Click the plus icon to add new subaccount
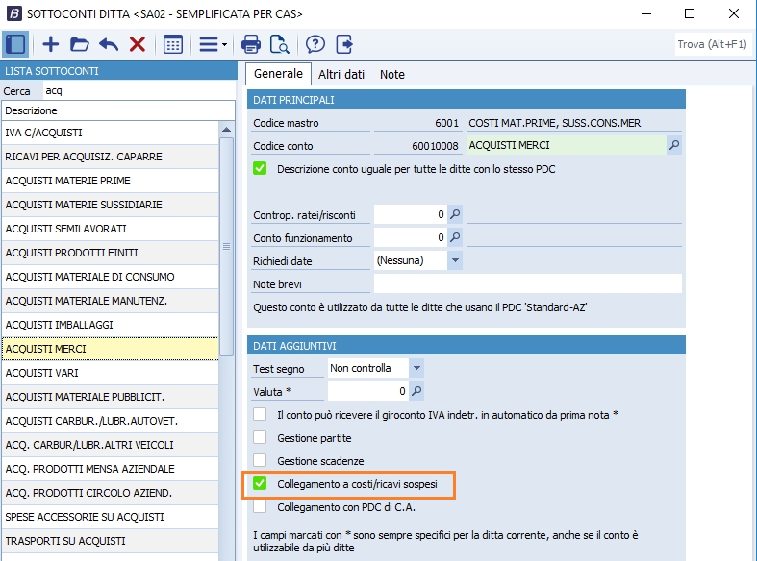Screen dimensions: 757x561 [x=51, y=44]
